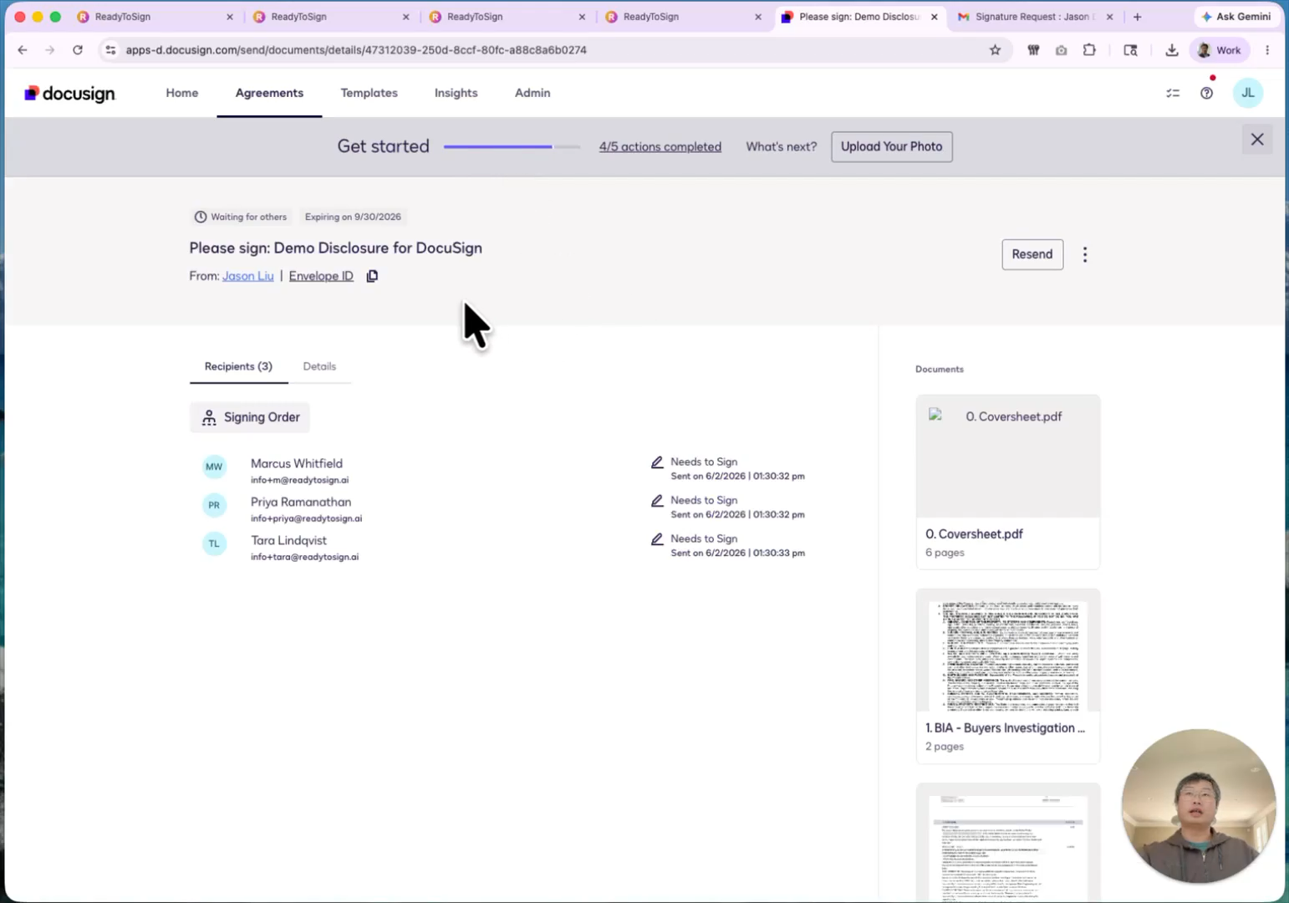The height and width of the screenshot is (903, 1289).
Task: Click the 0. Coversheet.pdf file name label
Action: click(x=974, y=533)
